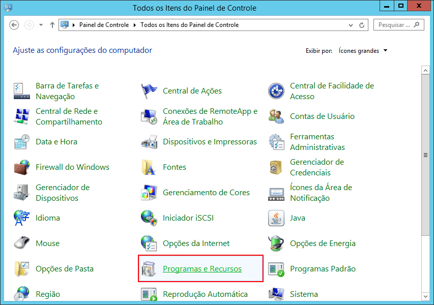Screen dimensions: 434x305
Task: Open Programas e Recursos link
Action: 202,269
